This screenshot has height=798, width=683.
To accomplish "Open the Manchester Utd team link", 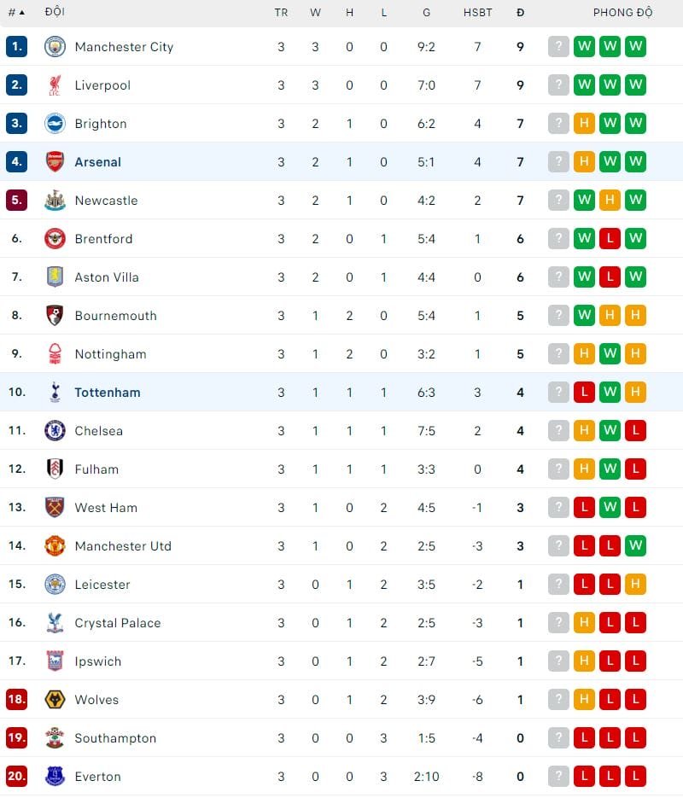I will coord(123,546).
